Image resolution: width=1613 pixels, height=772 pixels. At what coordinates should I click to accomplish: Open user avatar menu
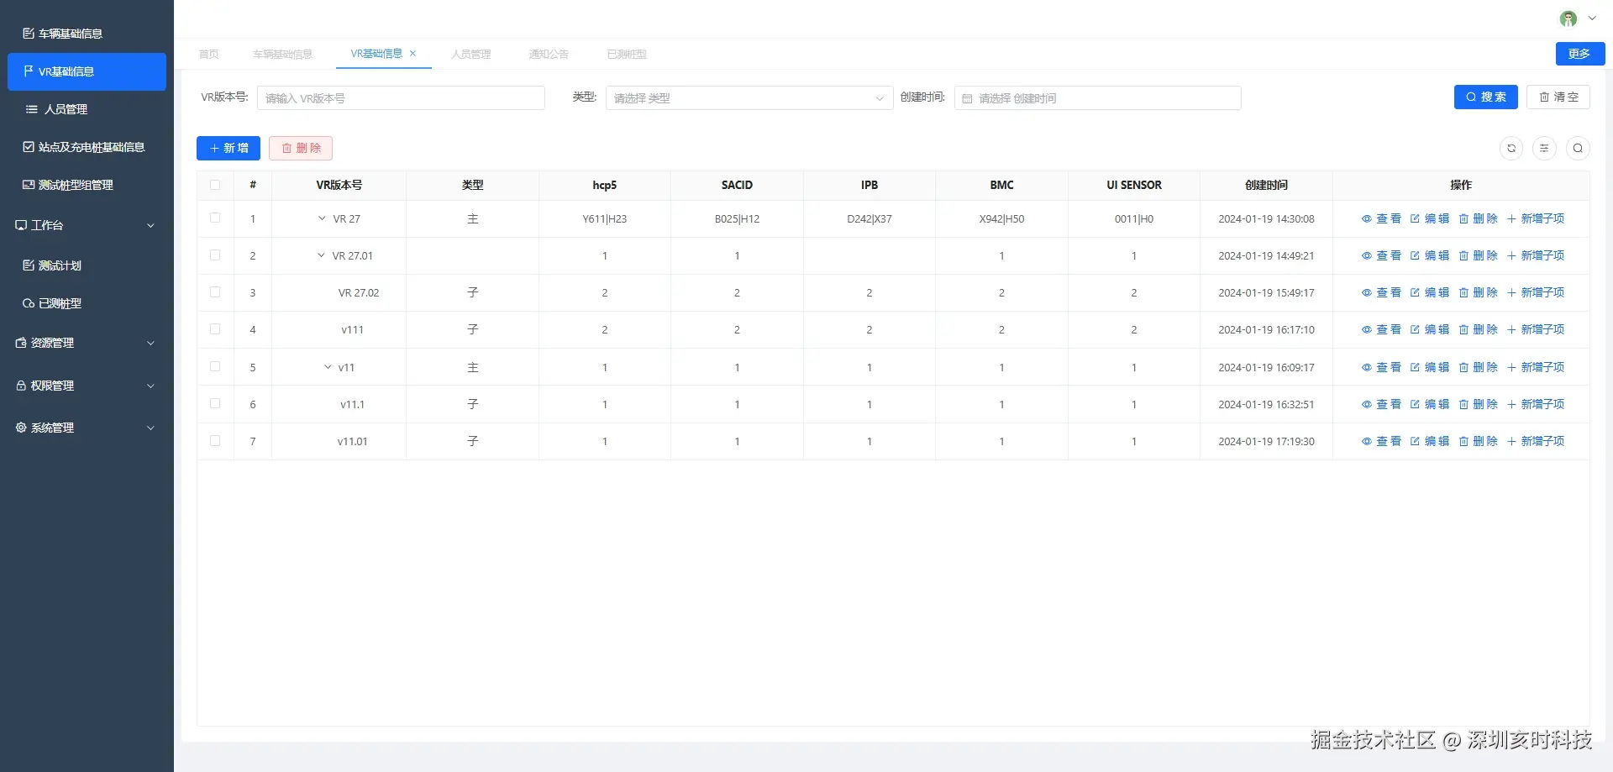[1568, 18]
